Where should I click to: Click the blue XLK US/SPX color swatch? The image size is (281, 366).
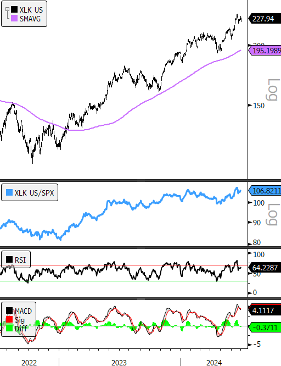(9, 192)
